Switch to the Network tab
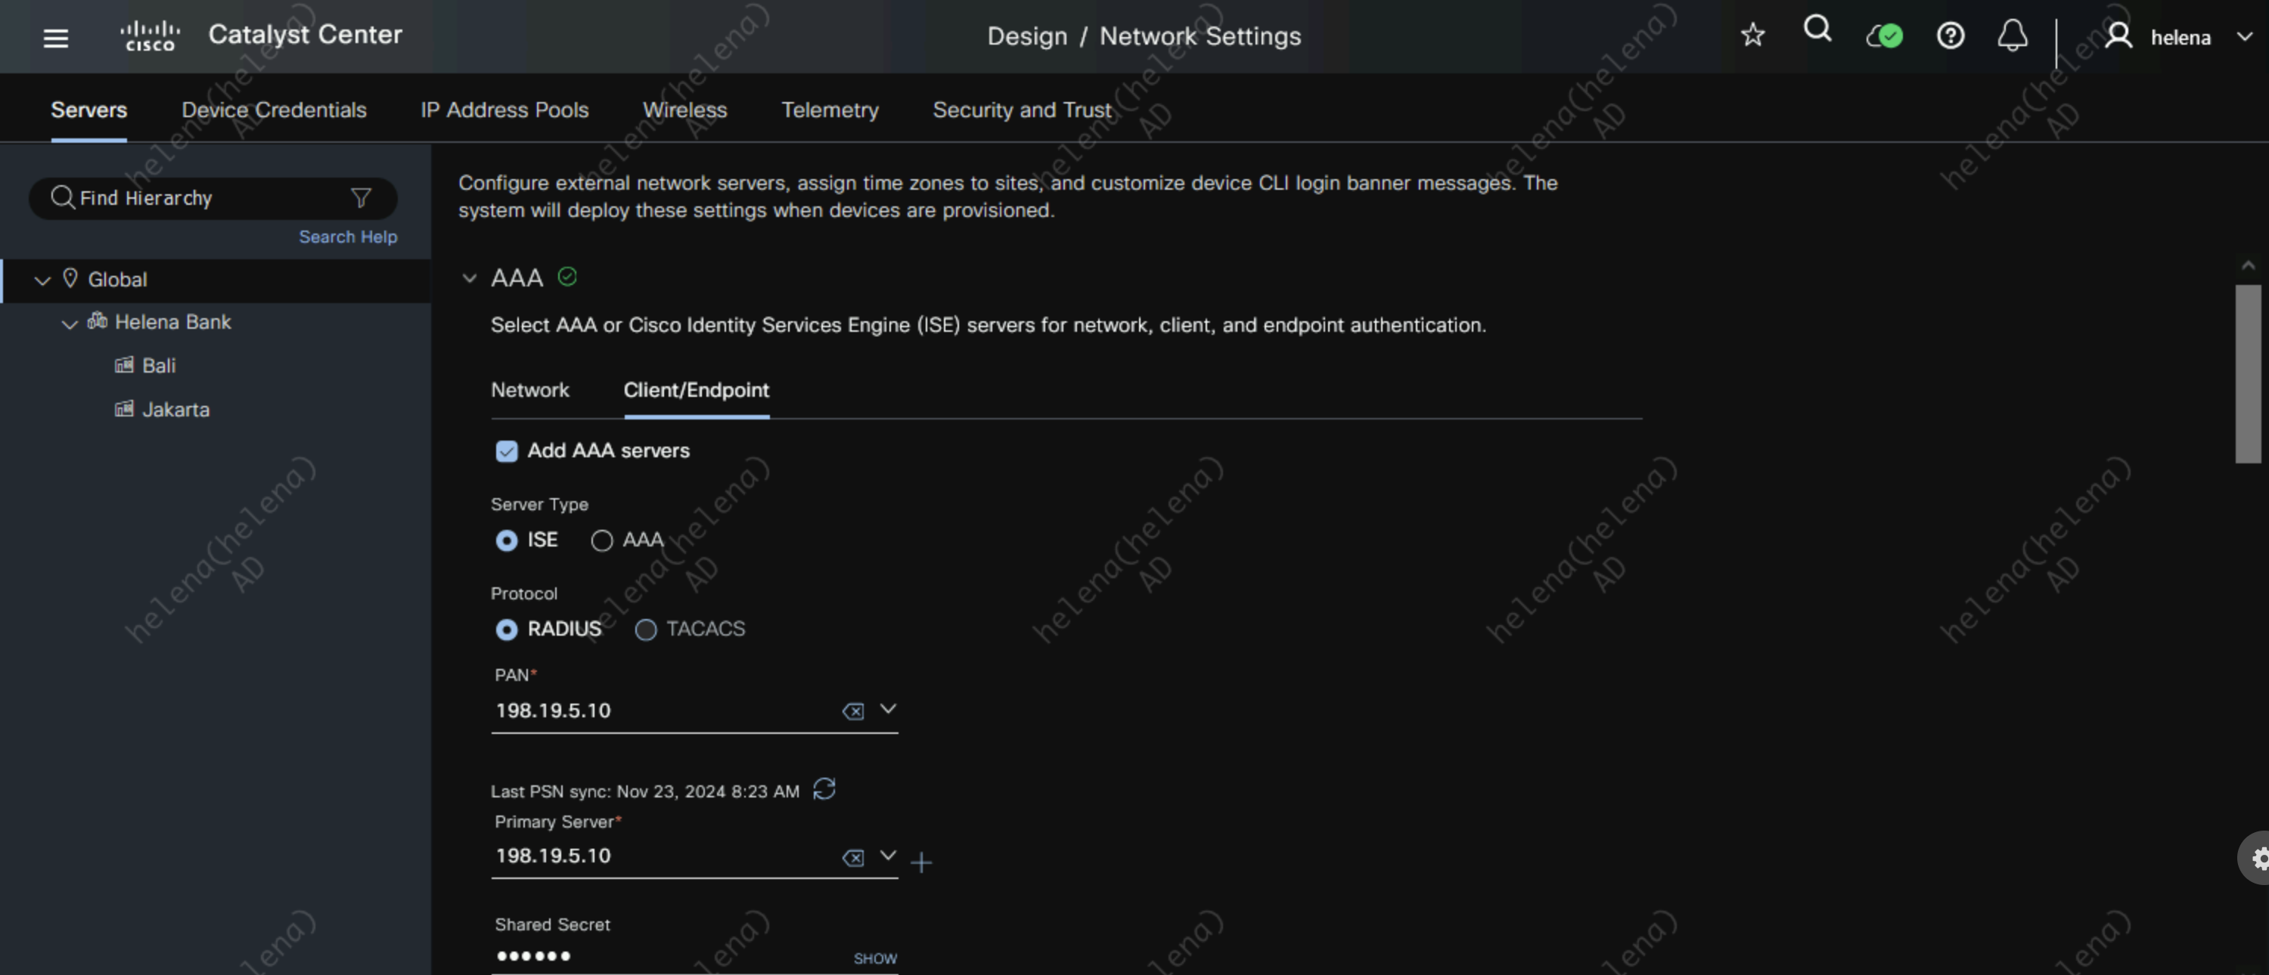Image resolution: width=2269 pixels, height=975 pixels. pyautogui.click(x=529, y=390)
